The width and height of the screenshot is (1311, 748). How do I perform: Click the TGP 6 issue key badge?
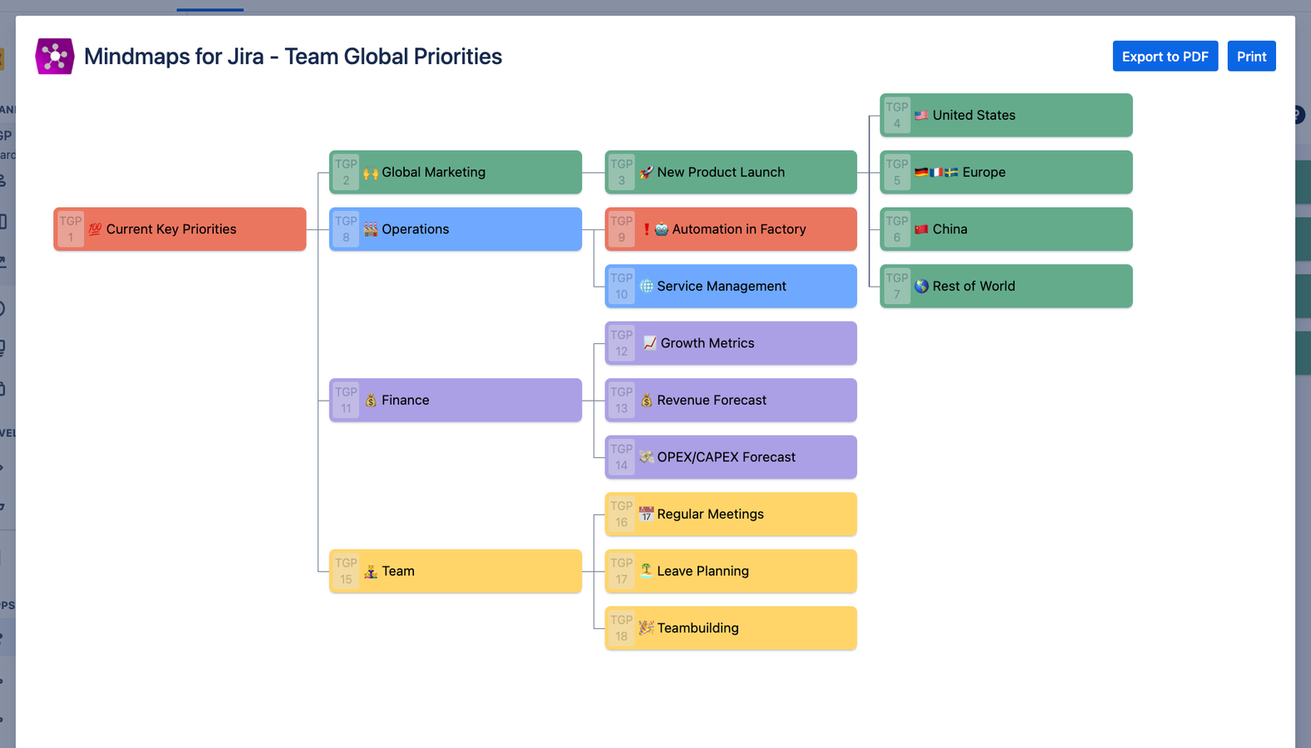[897, 229]
